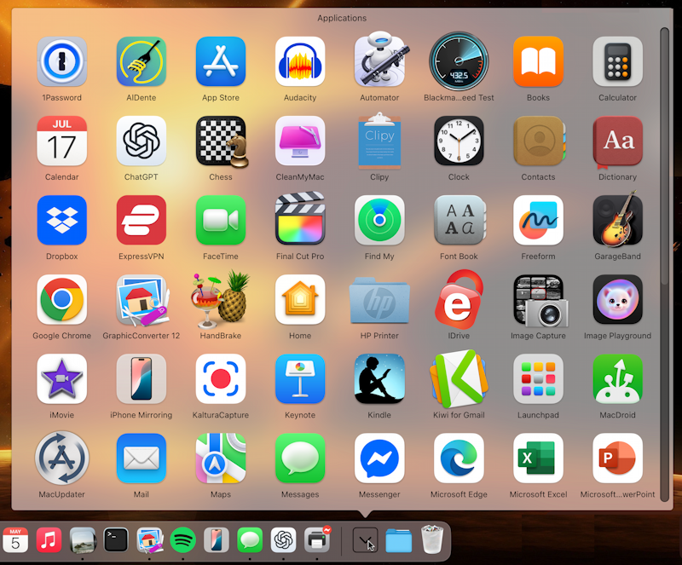Open the Music app in the Dock
Screen dimensions: 682x565
click(x=49, y=539)
